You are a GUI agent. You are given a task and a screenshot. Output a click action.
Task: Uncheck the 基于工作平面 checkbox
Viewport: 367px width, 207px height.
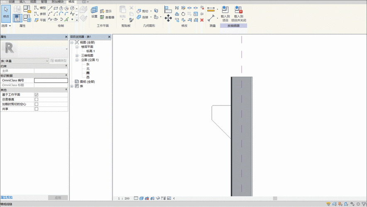point(37,95)
